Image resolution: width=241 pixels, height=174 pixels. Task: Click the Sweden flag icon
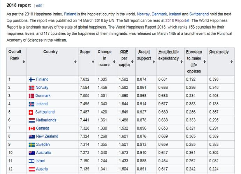(32, 145)
